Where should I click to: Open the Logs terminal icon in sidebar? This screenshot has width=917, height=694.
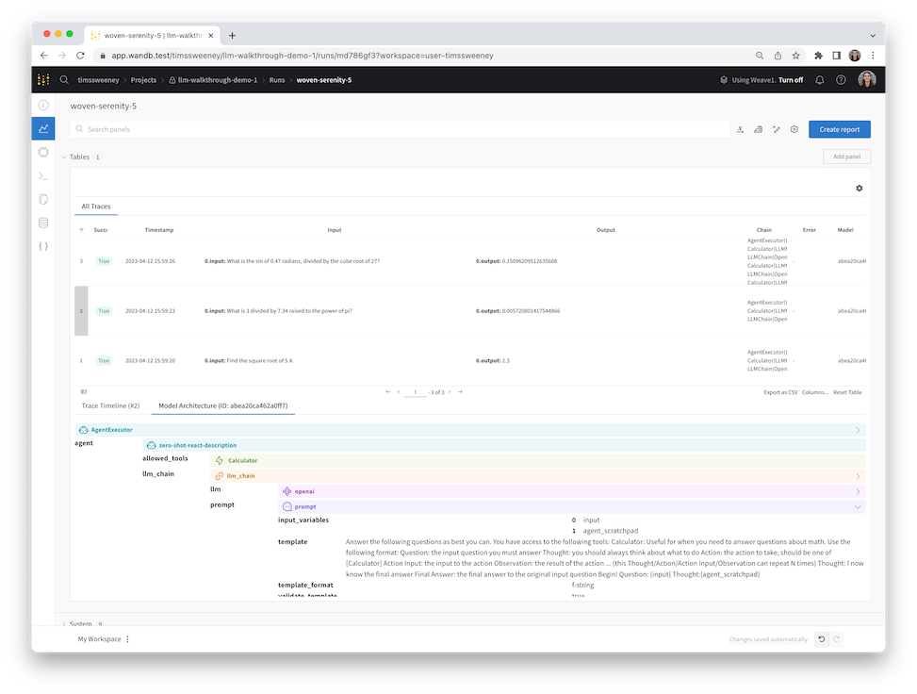tap(43, 175)
